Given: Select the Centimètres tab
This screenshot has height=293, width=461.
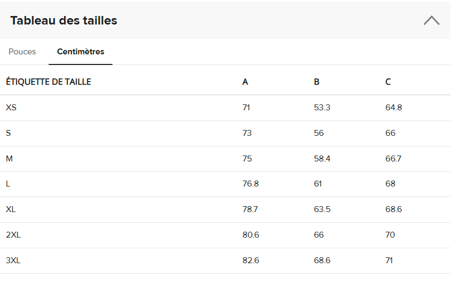Looking at the screenshot, I should click(x=81, y=52).
